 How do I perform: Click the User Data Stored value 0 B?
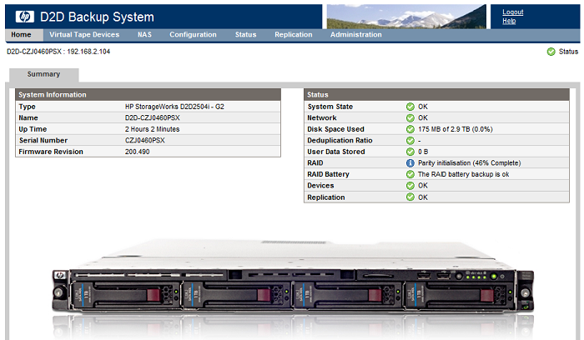point(423,152)
